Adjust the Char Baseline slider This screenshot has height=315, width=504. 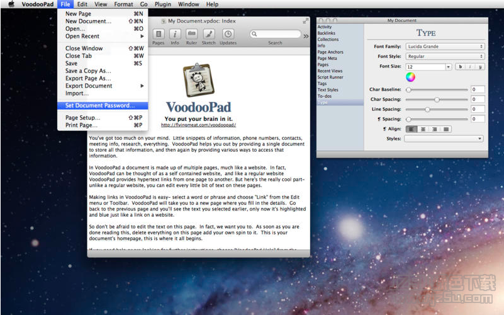pos(437,89)
